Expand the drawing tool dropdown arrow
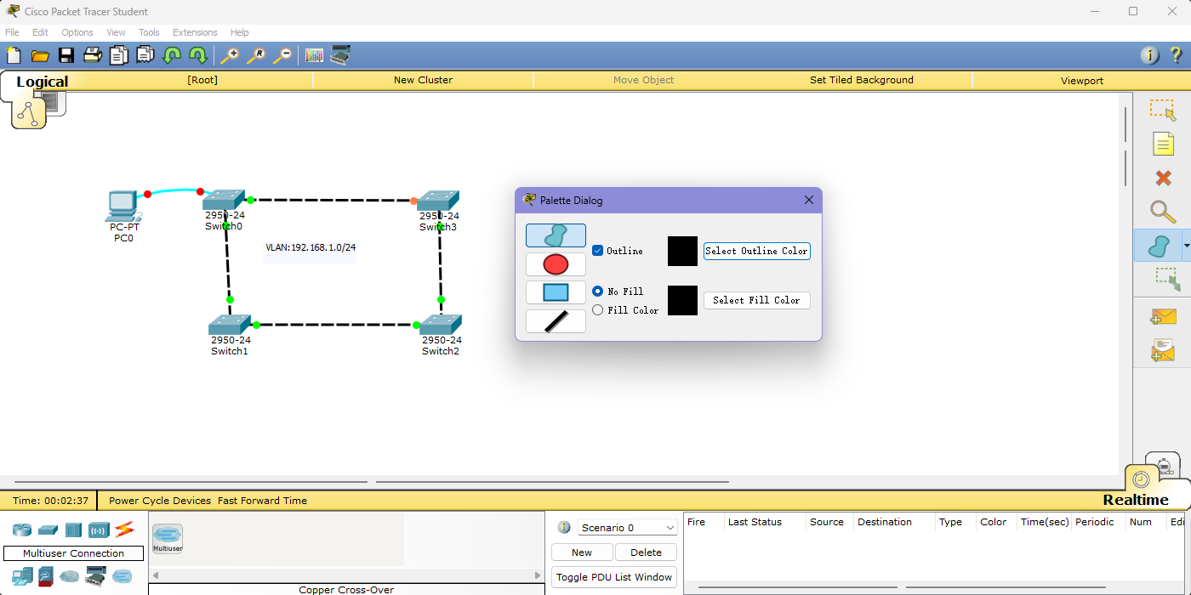1191x595 pixels. pos(1186,246)
